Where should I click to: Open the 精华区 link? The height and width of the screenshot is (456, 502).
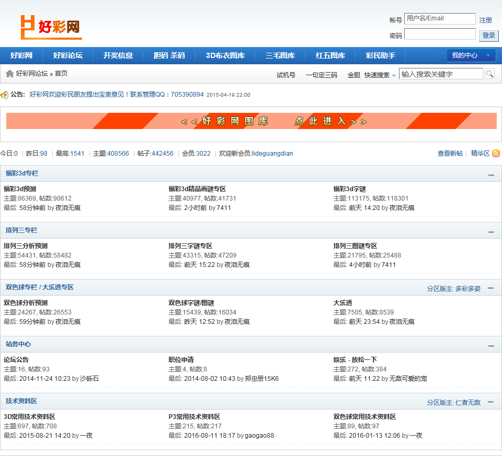[480, 153]
